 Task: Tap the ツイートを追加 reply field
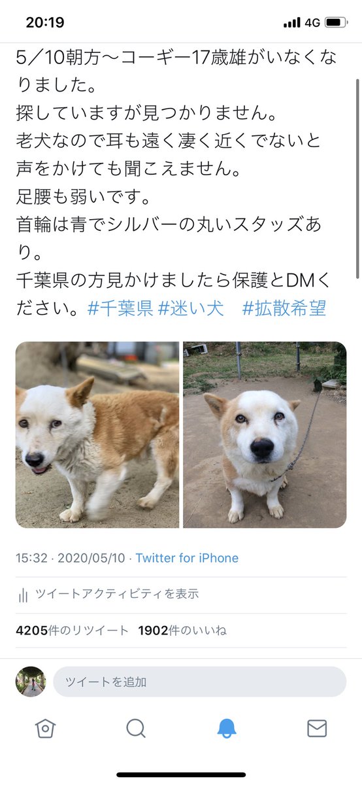pos(199,682)
